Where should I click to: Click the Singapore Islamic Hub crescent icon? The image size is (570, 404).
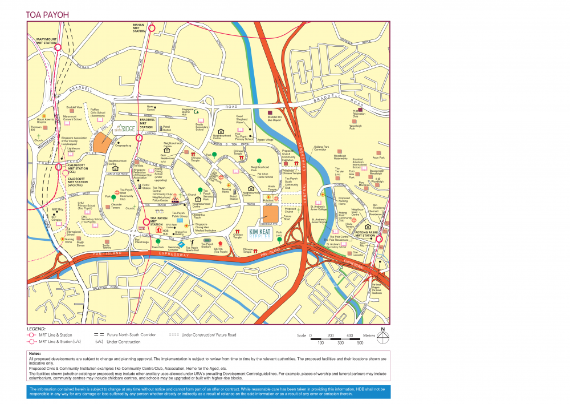click(196, 112)
